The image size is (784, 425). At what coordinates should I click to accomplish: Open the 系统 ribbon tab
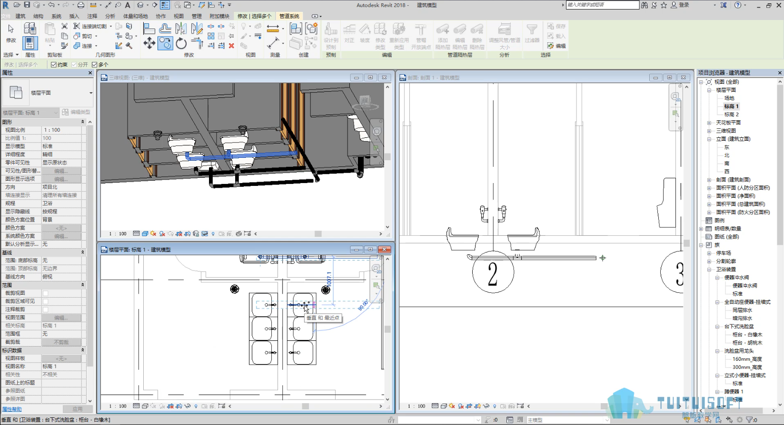coord(57,16)
